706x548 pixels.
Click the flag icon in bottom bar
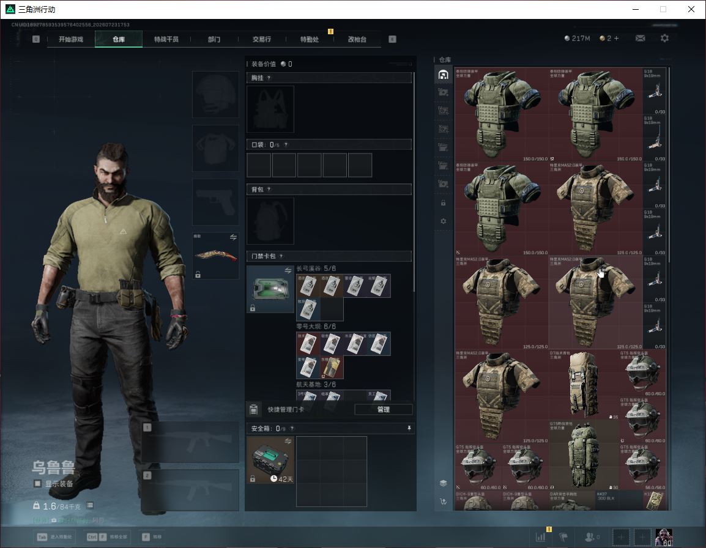click(x=563, y=537)
